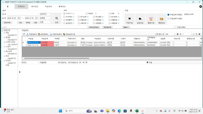This screenshot has height=114, width=203.
Task: Click the 오늘 date button
Action: (x=20, y=22)
